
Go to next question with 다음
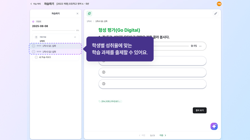click(x=163, y=135)
